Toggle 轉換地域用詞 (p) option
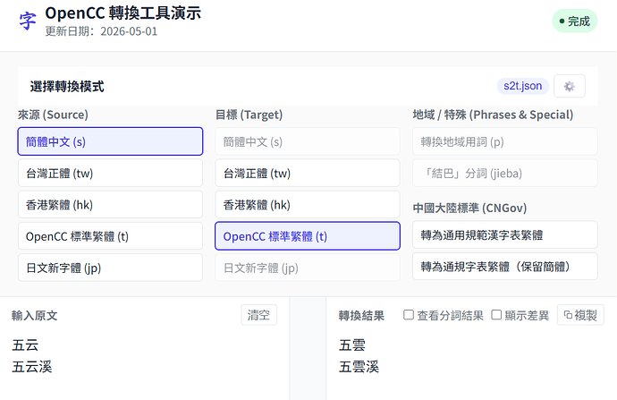The height and width of the screenshot is (400, 617). [505, 141]
